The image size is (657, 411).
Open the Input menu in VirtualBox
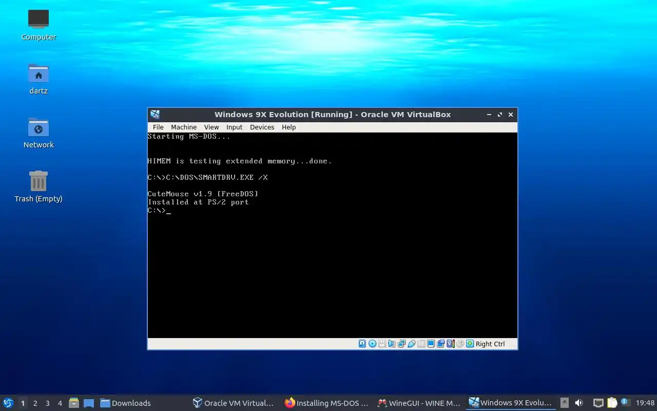(x=234, y=127)
